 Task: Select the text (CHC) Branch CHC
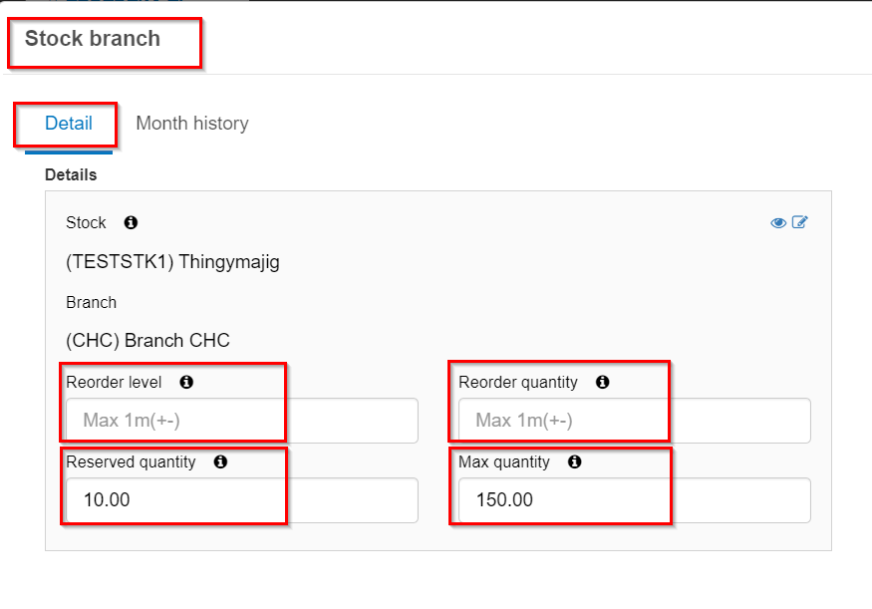click(x=147, y=340)
